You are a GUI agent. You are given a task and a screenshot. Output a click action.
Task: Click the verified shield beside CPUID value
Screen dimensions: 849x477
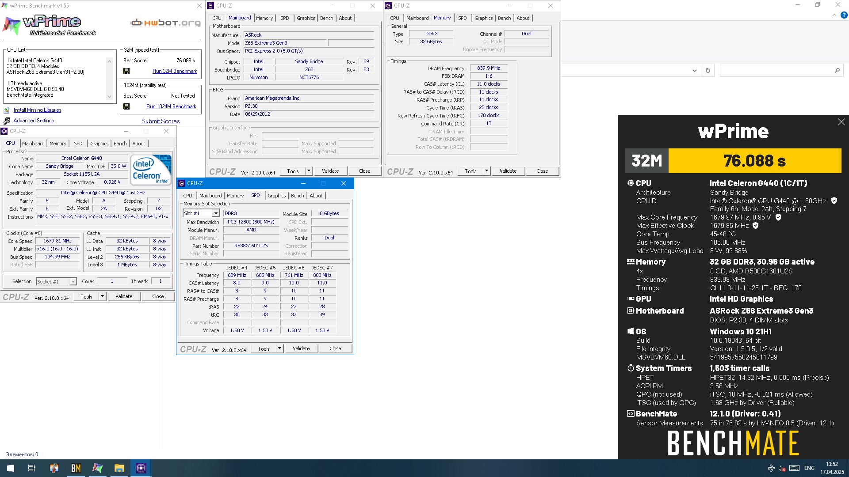tap(834, 201)
